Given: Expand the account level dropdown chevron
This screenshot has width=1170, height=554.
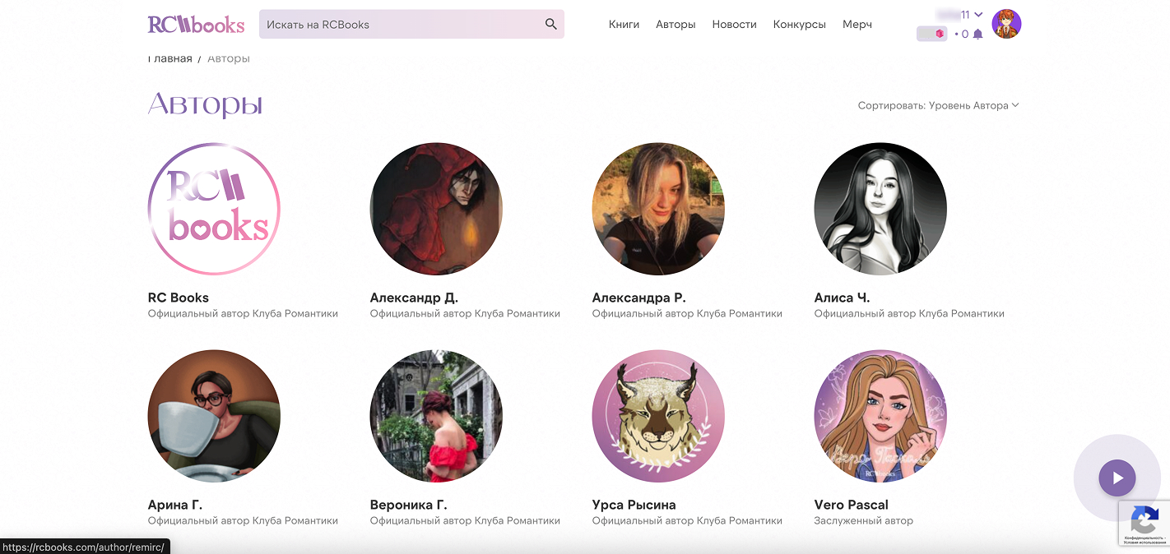Looking at the screenshot, I should coord(978,14).
